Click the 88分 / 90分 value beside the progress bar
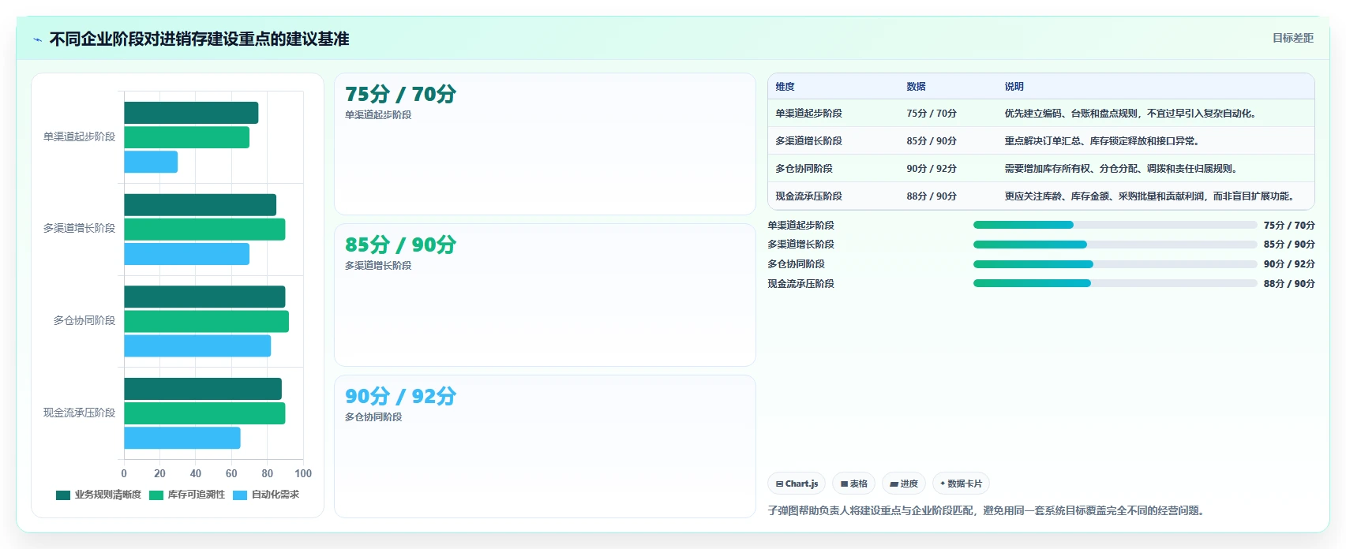 (1289, 284)
